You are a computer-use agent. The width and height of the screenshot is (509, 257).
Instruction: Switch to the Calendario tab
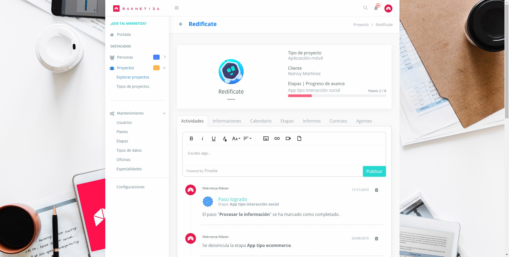261,121
